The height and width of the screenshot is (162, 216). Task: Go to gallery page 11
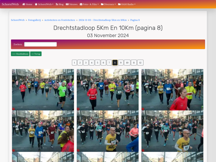pos(134,63)
